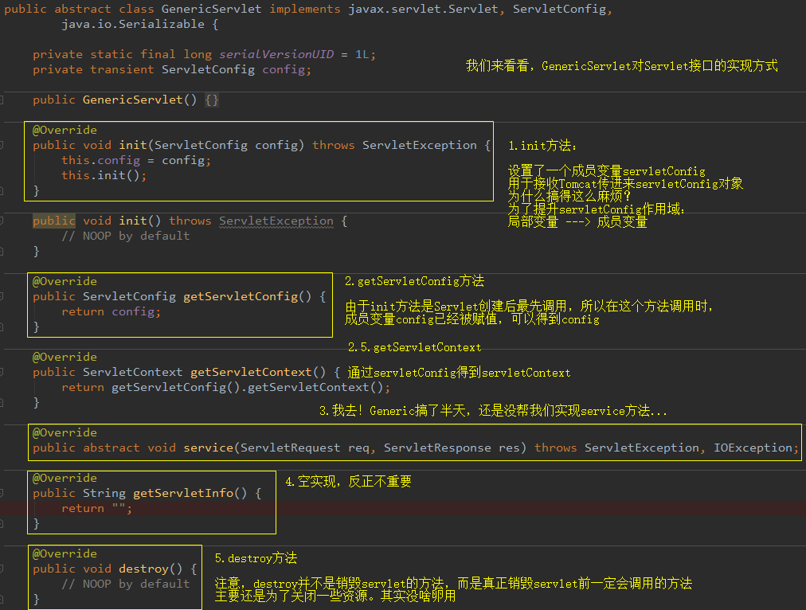Click the highlighted public keyword before init()

pyautogui.click(x=54, y=221)
